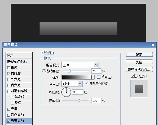The height and width of the screenshot is (125, 158).
Task: Toggle the 与图层对齐 checkbox
Action: pos(86,84)
